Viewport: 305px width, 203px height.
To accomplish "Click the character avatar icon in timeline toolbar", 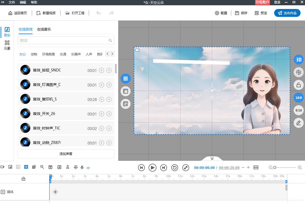I will tap(68, 167).
